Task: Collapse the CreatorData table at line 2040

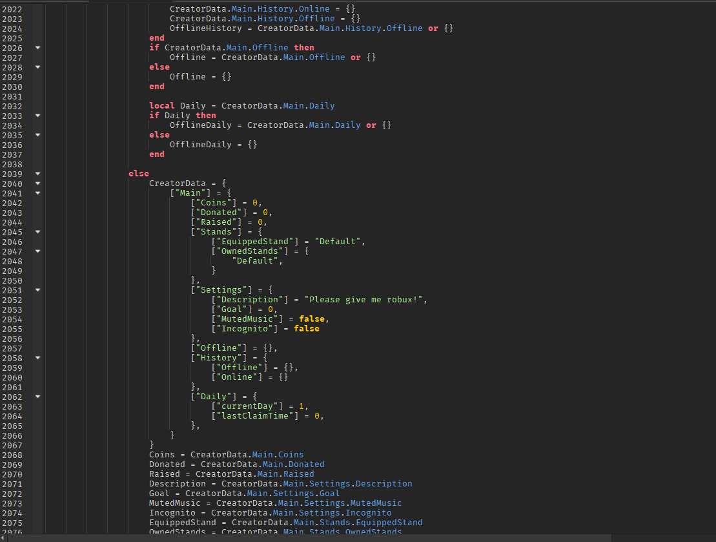Action: (37, 183)
